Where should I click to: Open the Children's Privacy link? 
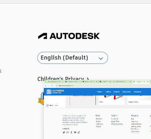[x=63, y=78]
